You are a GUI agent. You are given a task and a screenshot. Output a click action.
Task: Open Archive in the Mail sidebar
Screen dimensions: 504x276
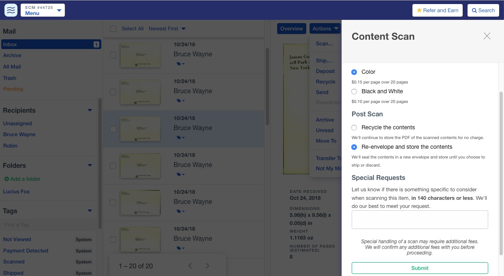12,55
